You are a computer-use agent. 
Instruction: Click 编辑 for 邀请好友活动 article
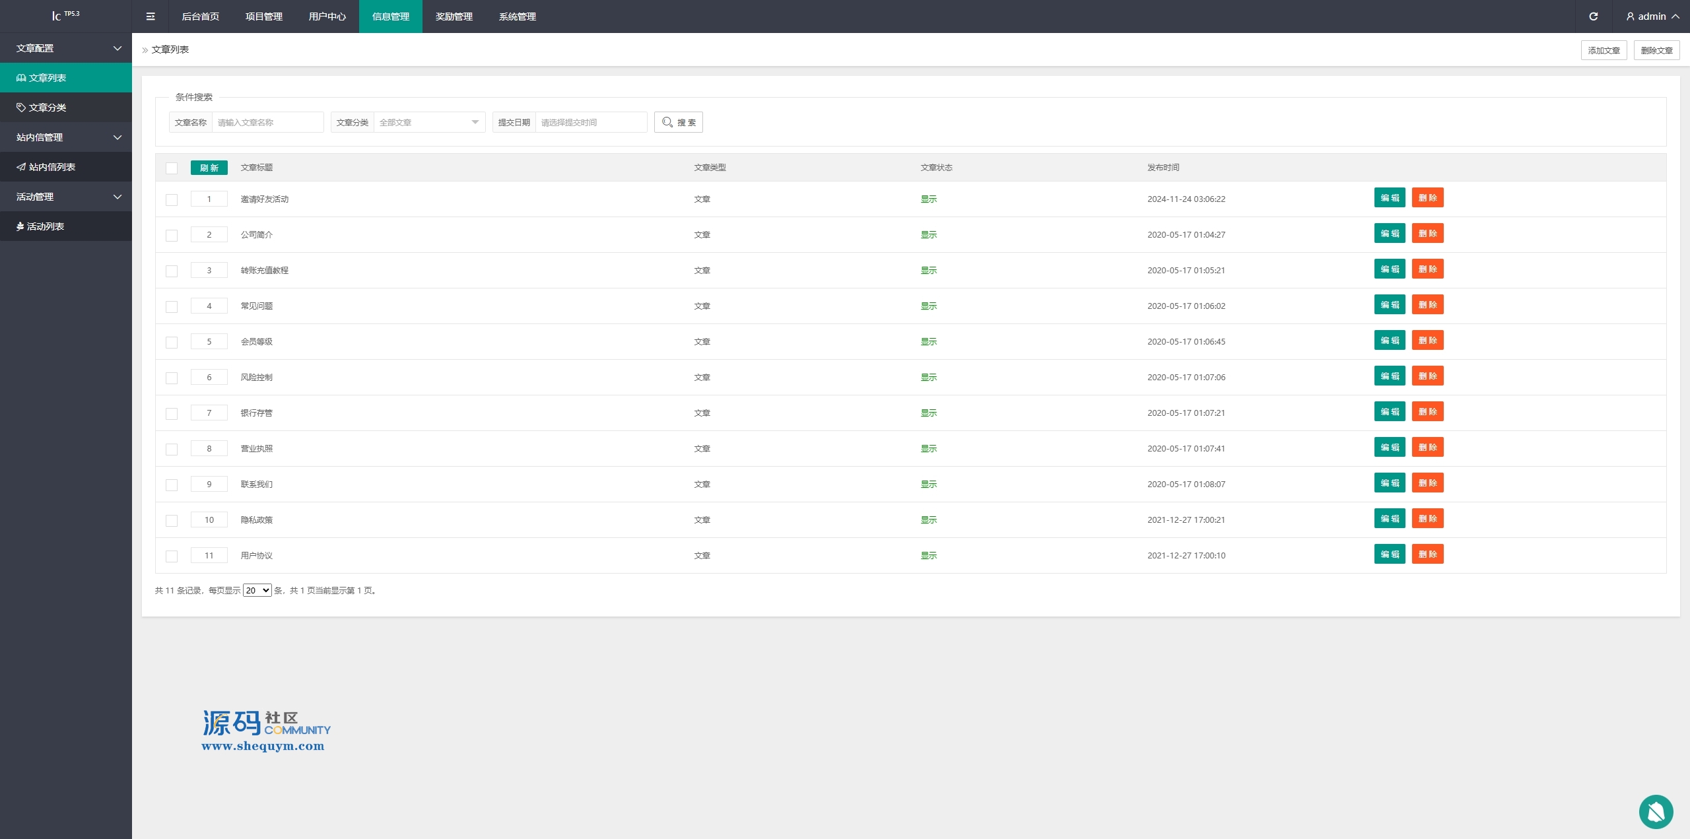[1390, 197]
